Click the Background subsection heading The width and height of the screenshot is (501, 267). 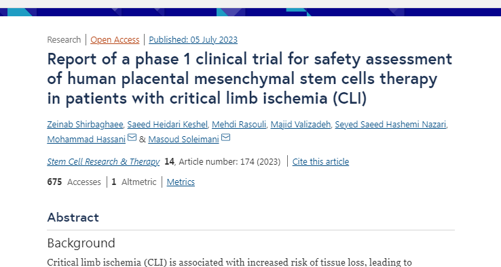pos(81,243)
